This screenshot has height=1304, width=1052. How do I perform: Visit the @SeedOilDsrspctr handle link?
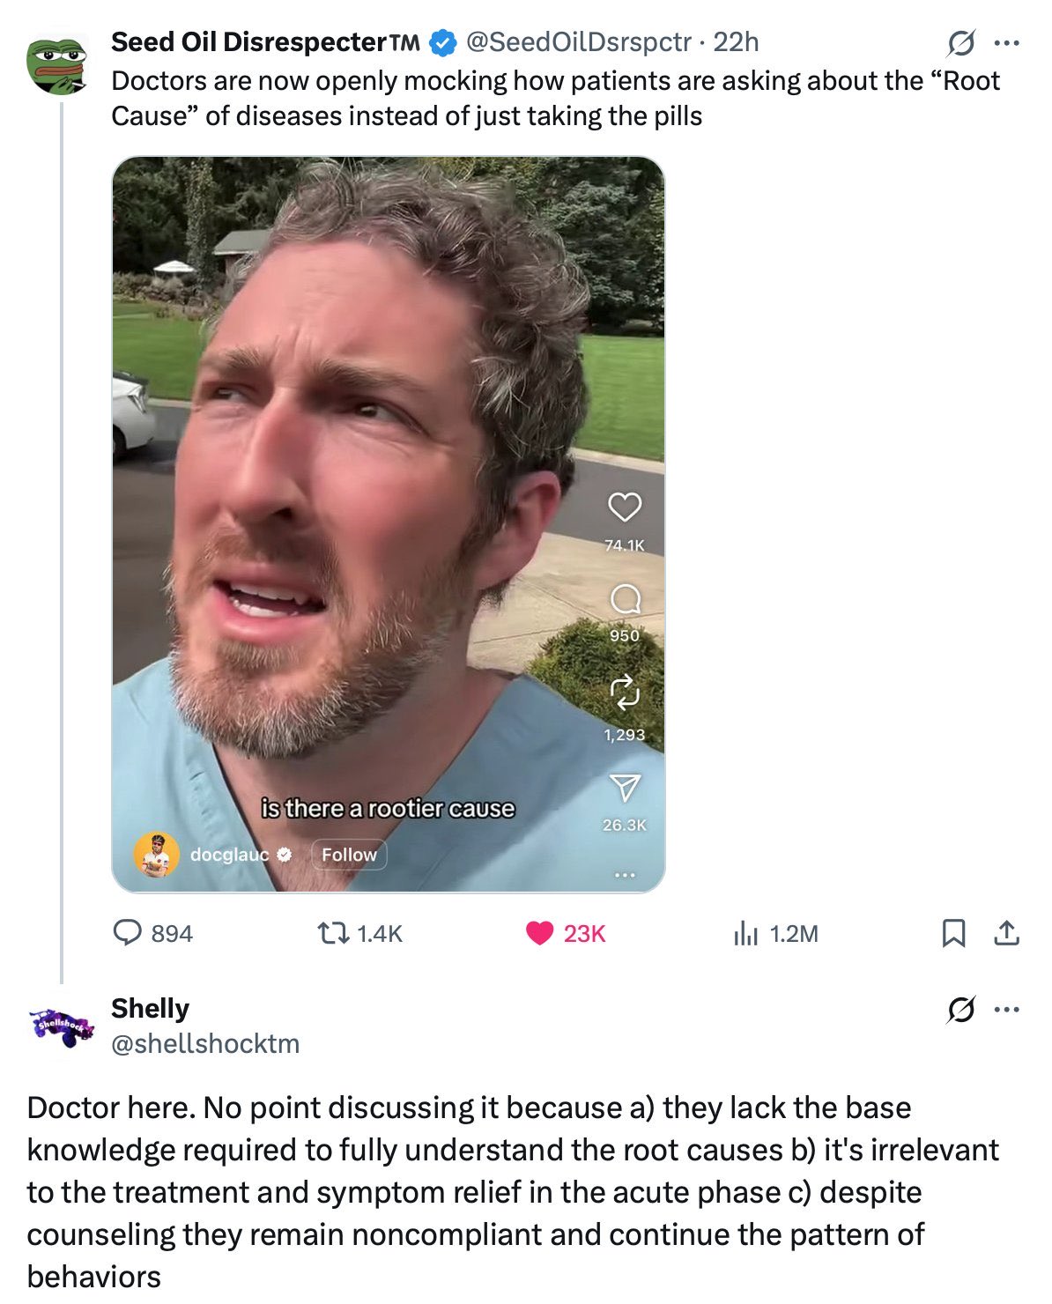pyautogui.click(x=578, y=41)
